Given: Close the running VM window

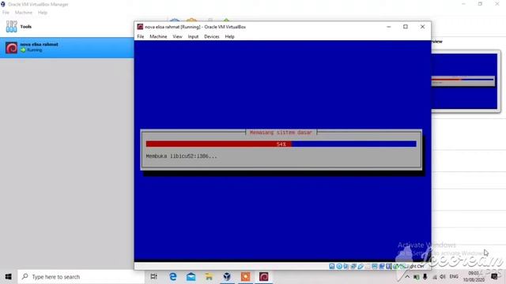Looking at the screenshot, I should point(422,27).
